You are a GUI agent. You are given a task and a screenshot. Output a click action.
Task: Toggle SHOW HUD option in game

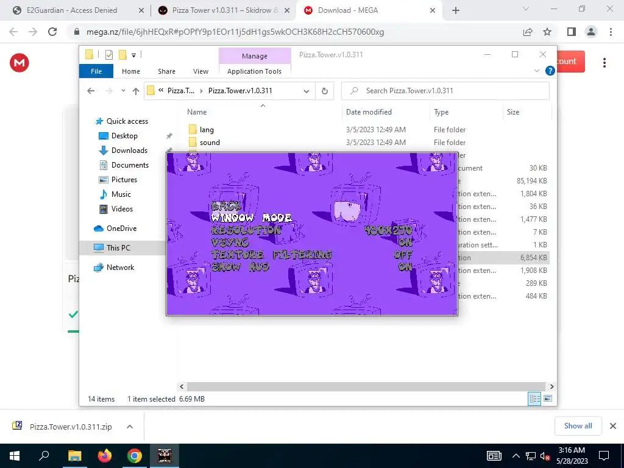(240, 267)
